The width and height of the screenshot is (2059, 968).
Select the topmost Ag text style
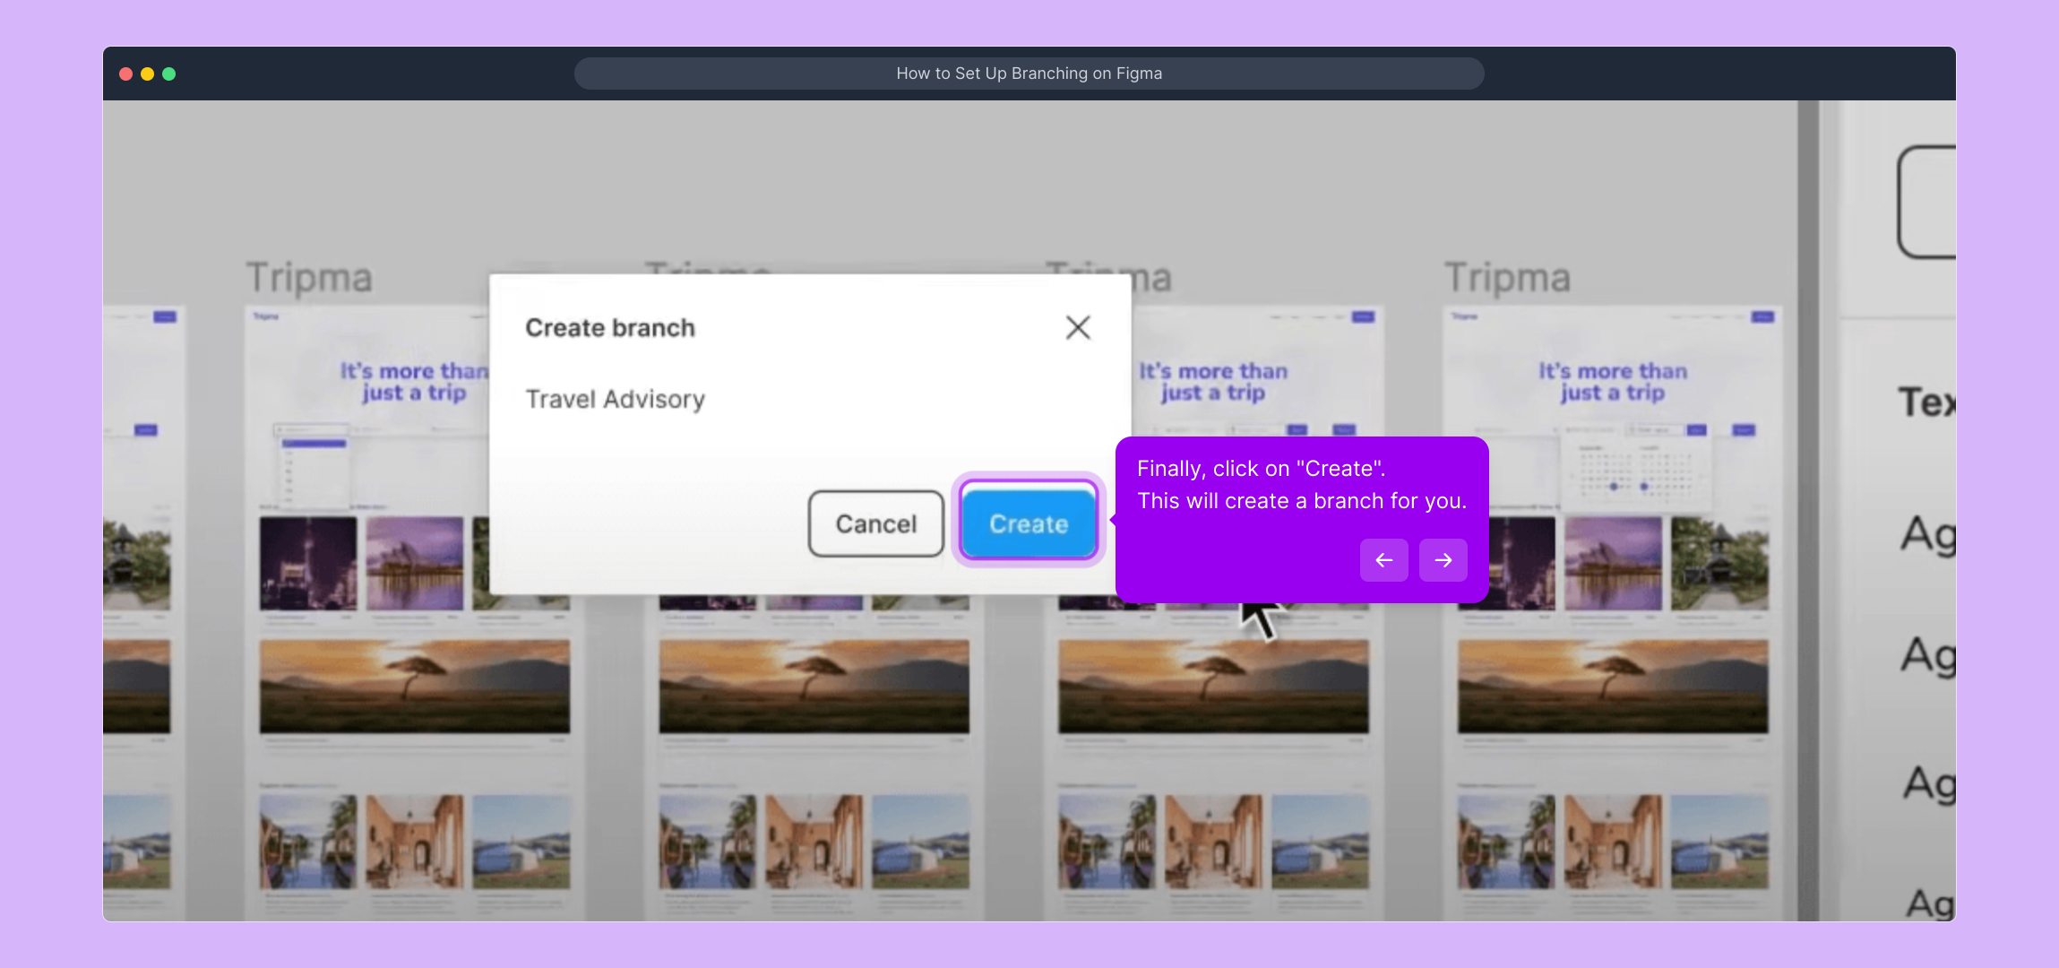[1928, 534]
